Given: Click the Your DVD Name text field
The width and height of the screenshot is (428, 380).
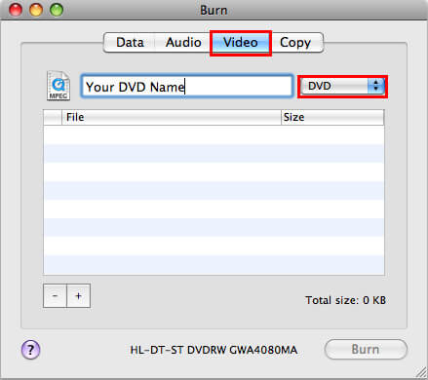Looking at the screenshot, I should 187,87.
